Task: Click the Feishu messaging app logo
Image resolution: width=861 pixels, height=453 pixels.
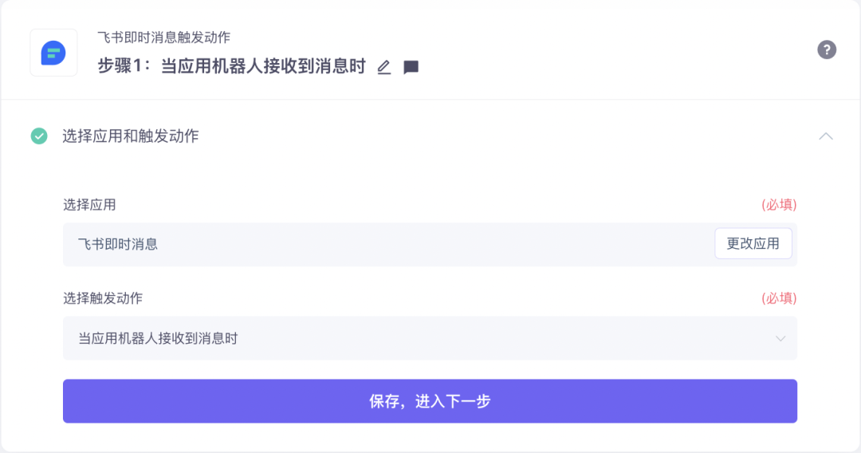Action: (x=53, y=53)
